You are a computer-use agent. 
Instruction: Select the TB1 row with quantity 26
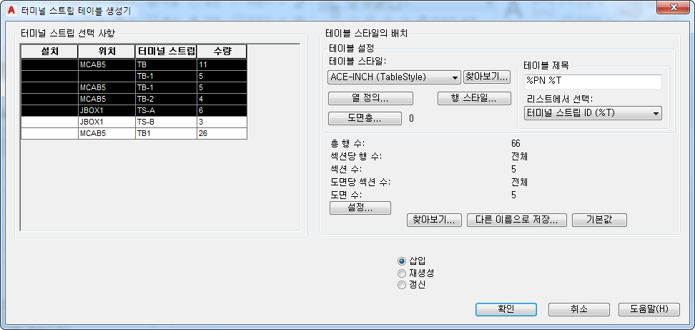point(134,134)
